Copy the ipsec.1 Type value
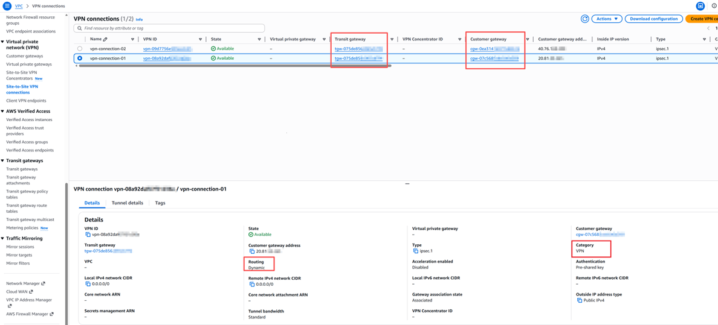Image resolution: width=718 pixels, height=325 pixels. pos(415,251)
